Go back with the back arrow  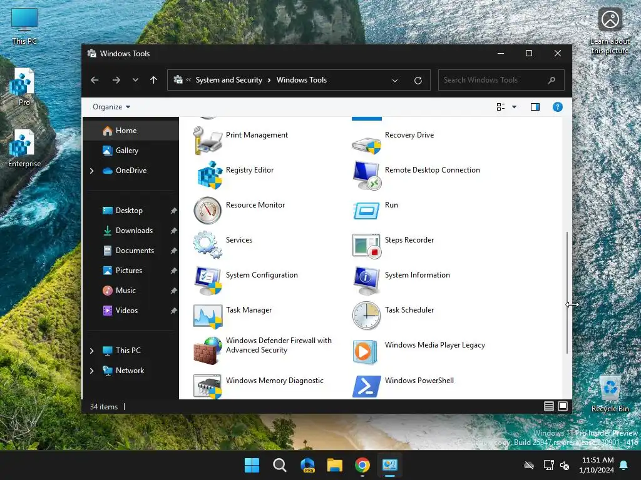pos(95,80)
